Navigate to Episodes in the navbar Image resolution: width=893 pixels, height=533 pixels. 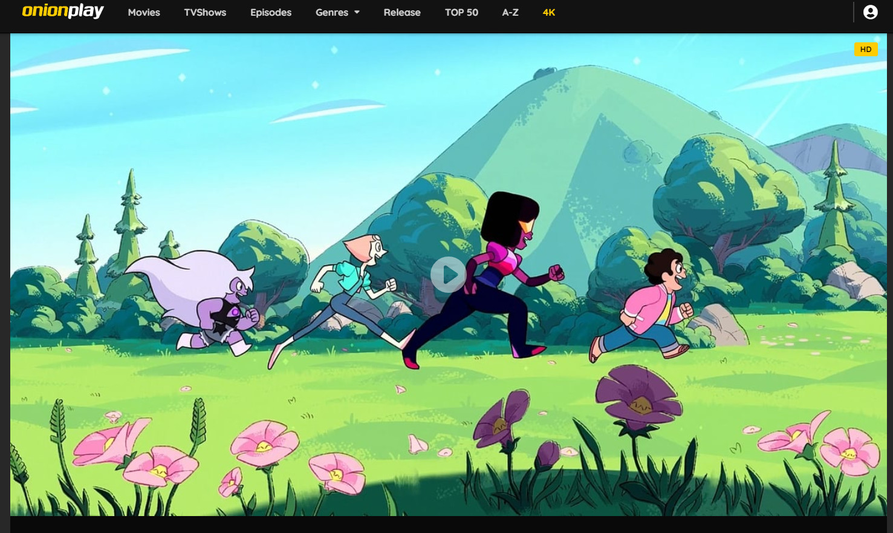tap(270, 12)
